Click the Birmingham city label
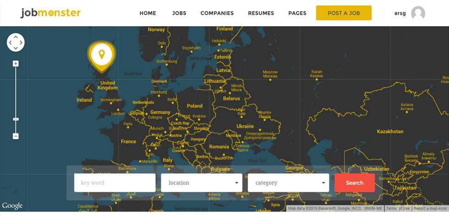This screenshot has width=449, height=216. coord(111,100)
